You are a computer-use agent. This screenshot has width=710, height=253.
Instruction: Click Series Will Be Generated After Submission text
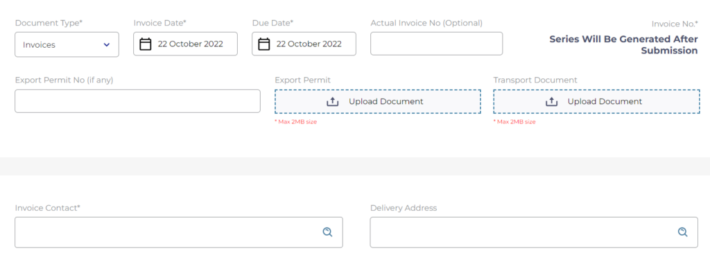coord(623,45)
